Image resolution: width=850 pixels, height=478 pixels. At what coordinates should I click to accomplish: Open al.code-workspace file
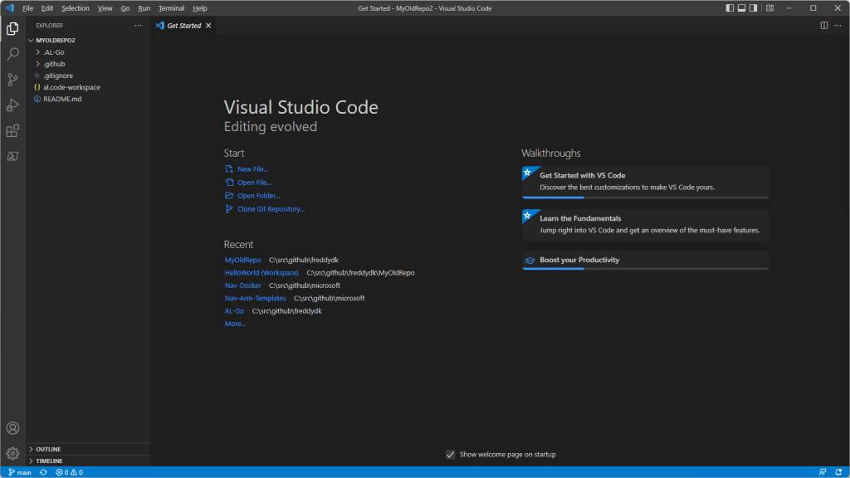pyautogui.click(x=89, y=87)
